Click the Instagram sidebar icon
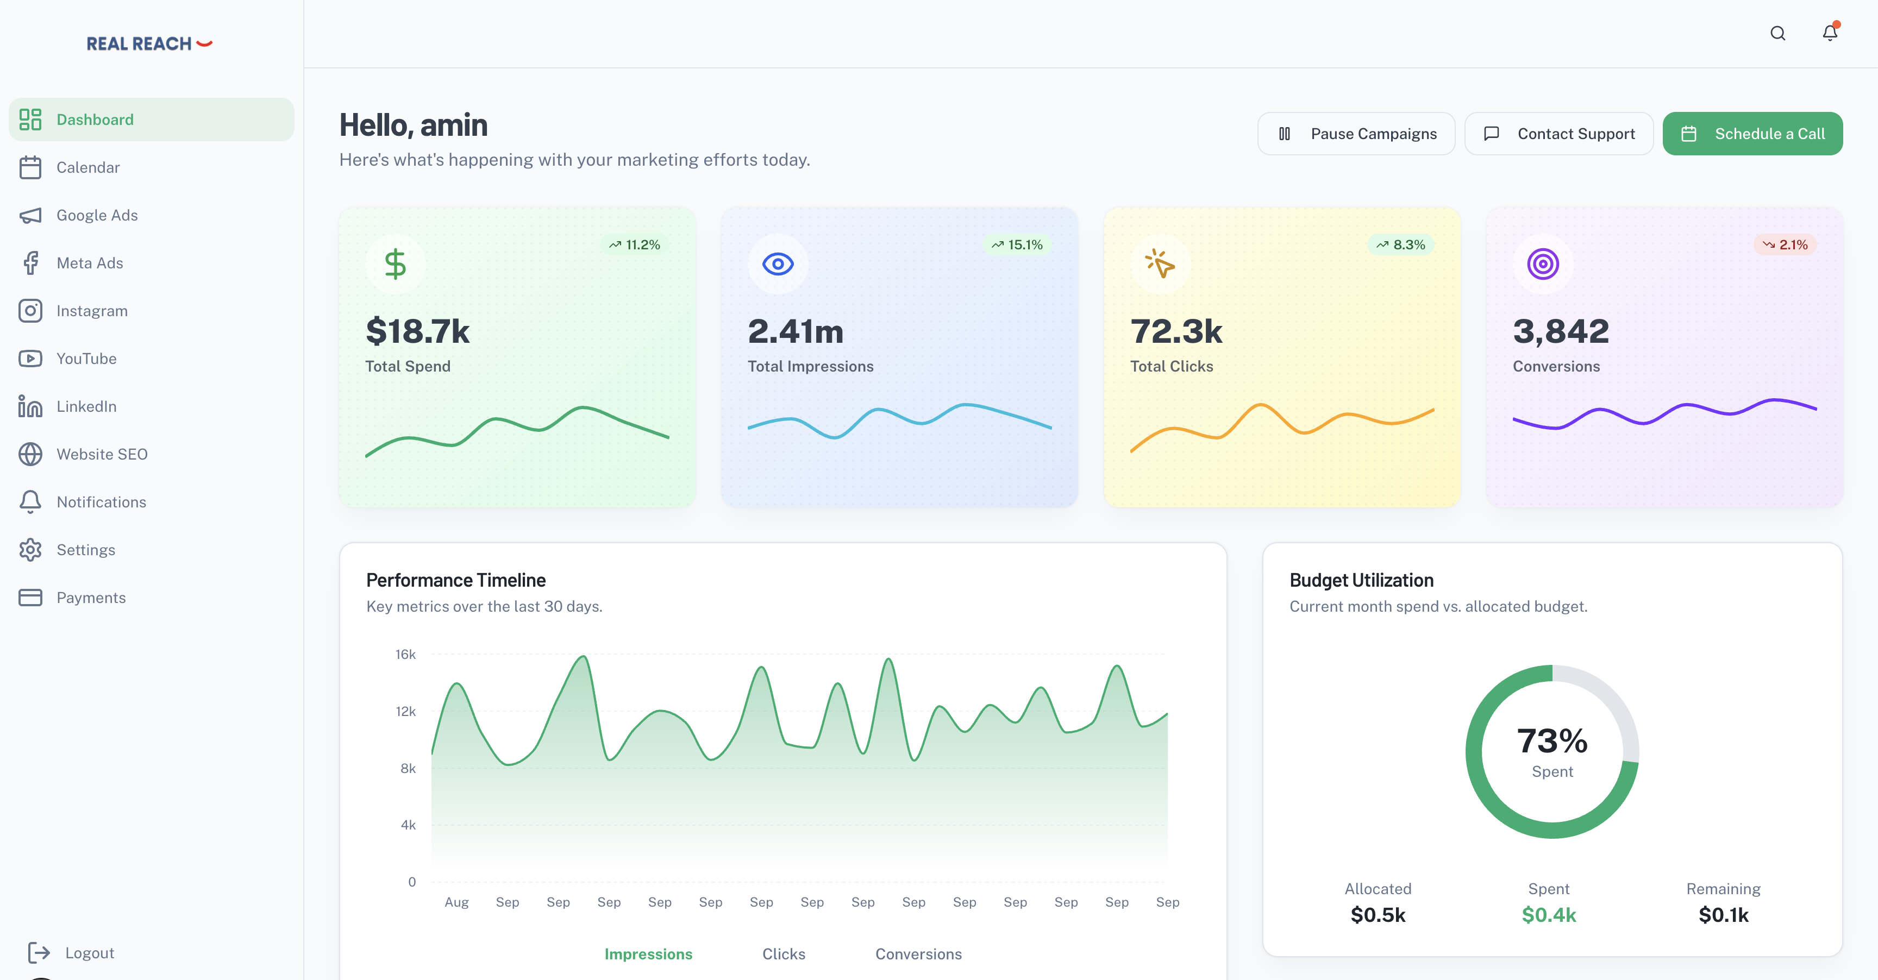Image resolution: width=1878 pixels, height=980 pixels. point(30,311)
